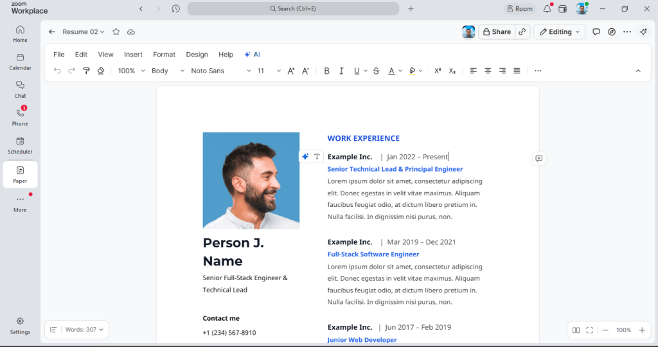This screenshot has height=347, width=658.
Task: Click the clear formatting eraser icon
Action: tap(101, 71)
